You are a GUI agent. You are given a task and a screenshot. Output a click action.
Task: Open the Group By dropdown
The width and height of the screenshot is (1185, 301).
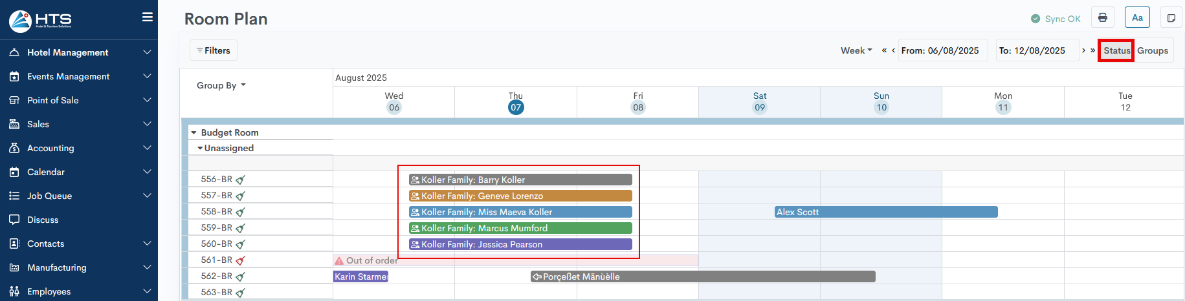pyautogui.click(x=221, y=85)
